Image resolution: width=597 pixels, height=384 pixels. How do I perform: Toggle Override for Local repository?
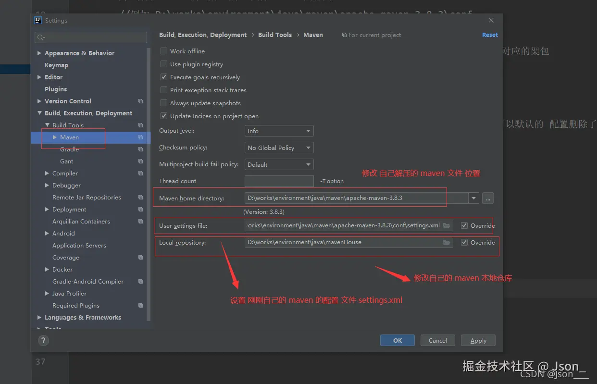pos(464,242)
